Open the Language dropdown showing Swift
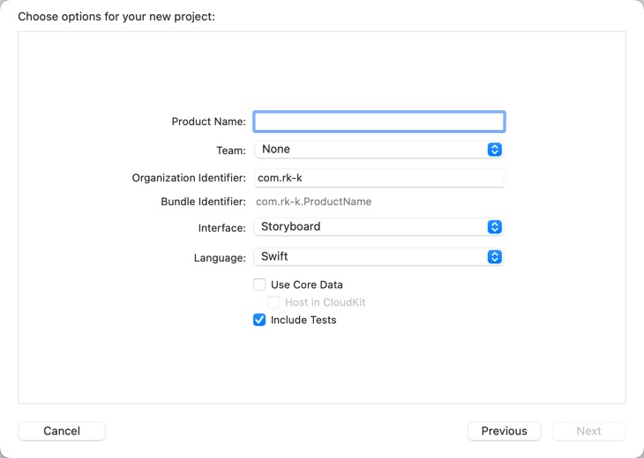This screenshot has width=644, height=458. 378,256
